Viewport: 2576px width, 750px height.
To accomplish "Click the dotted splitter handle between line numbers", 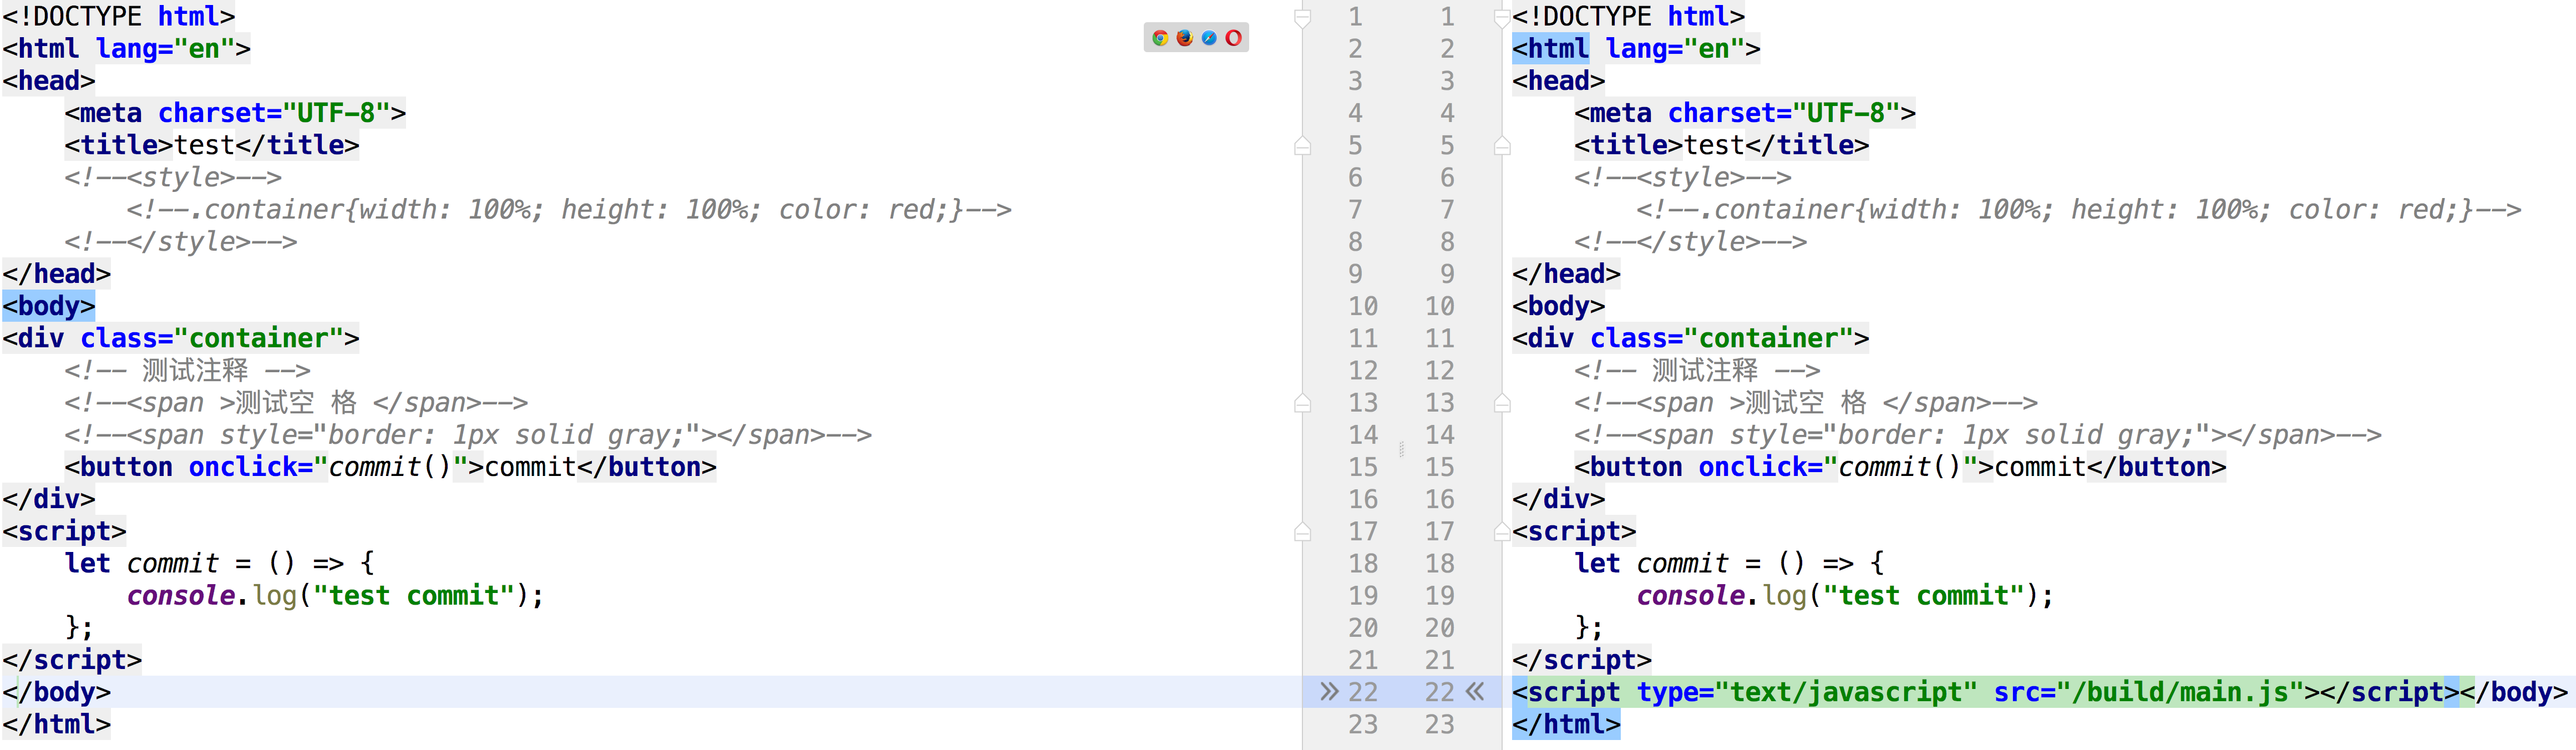I will click(x=1402, y=450).
